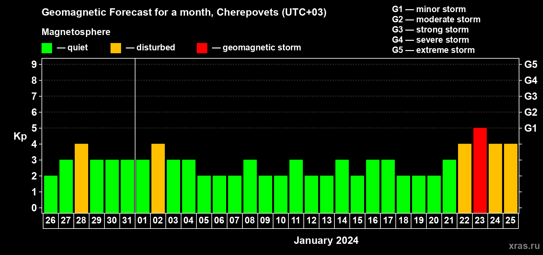543x255 pixels.
Task: Click the date label 23 on axis
Action: click(480, 220)
